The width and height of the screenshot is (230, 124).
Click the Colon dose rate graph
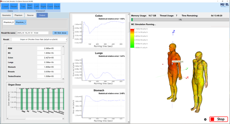[99, 31]
